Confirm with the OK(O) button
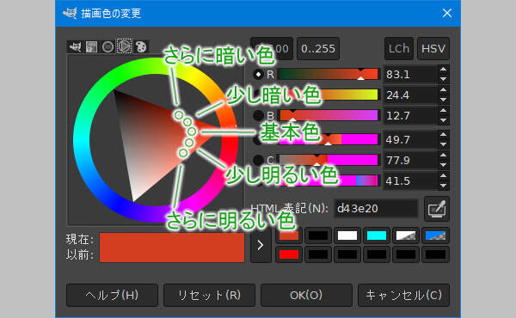Screen dimensions: 516x318 [x=306, y=296]
